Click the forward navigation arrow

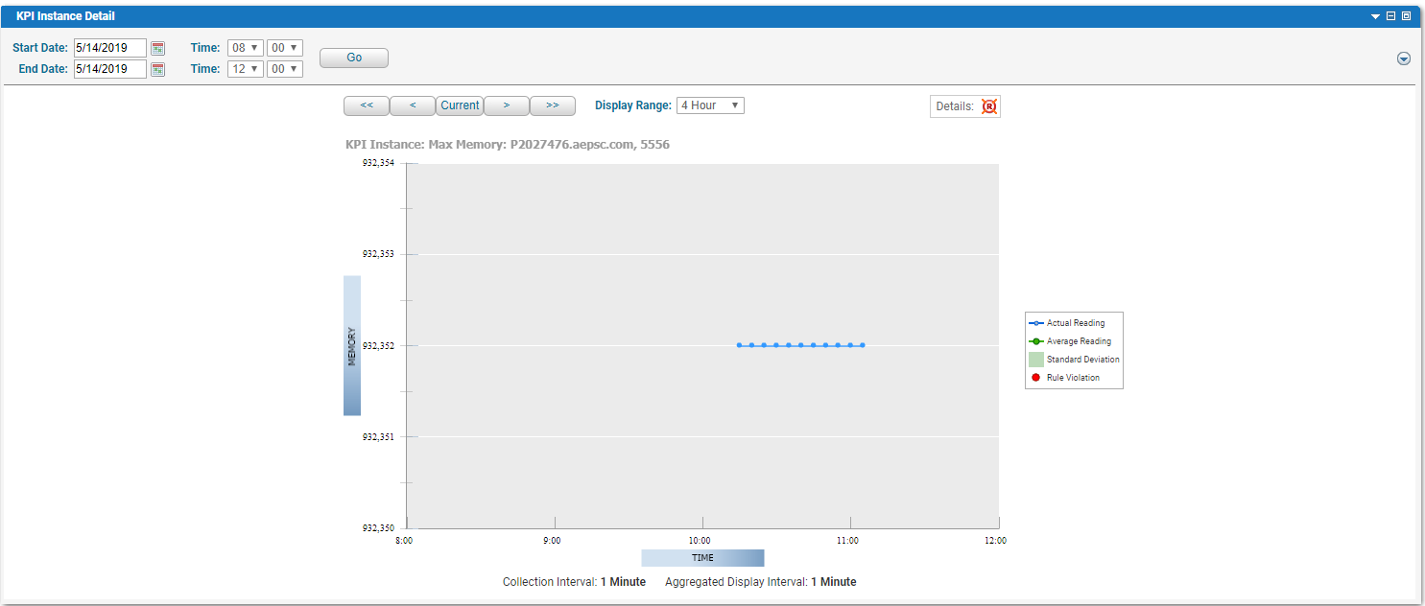click(506, 105)
